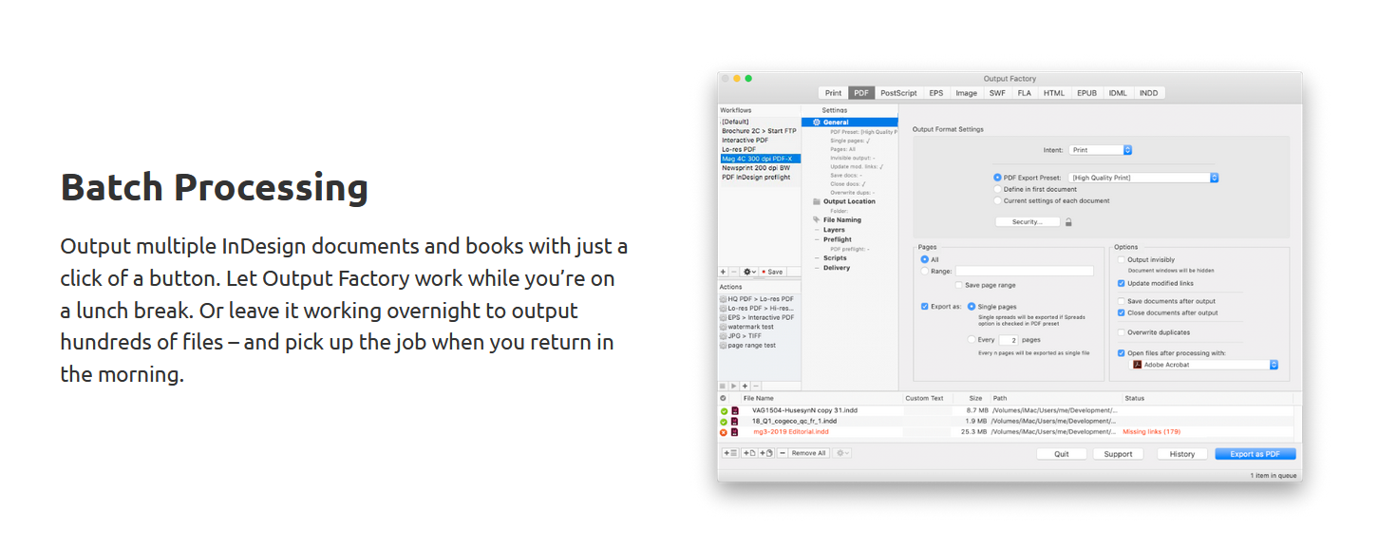This screenshot has width=1378, height=548.
Task: Open the Intent dropdown set to Print
Action: (1101, 150)
